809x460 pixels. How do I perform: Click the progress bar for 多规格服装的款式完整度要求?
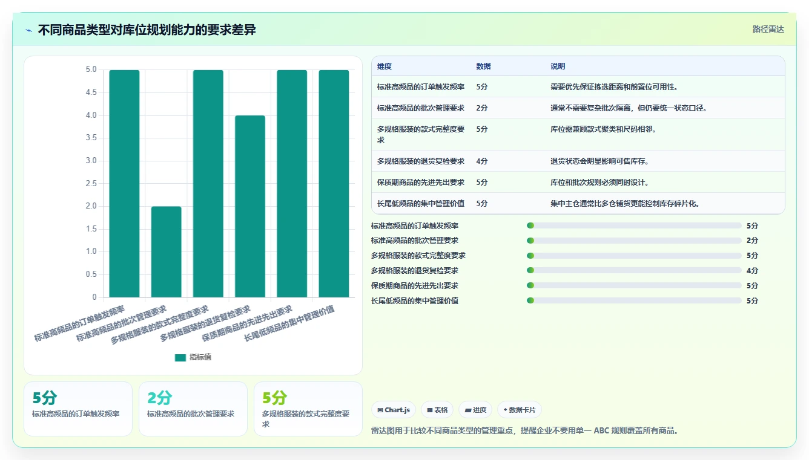click(634, 256)
